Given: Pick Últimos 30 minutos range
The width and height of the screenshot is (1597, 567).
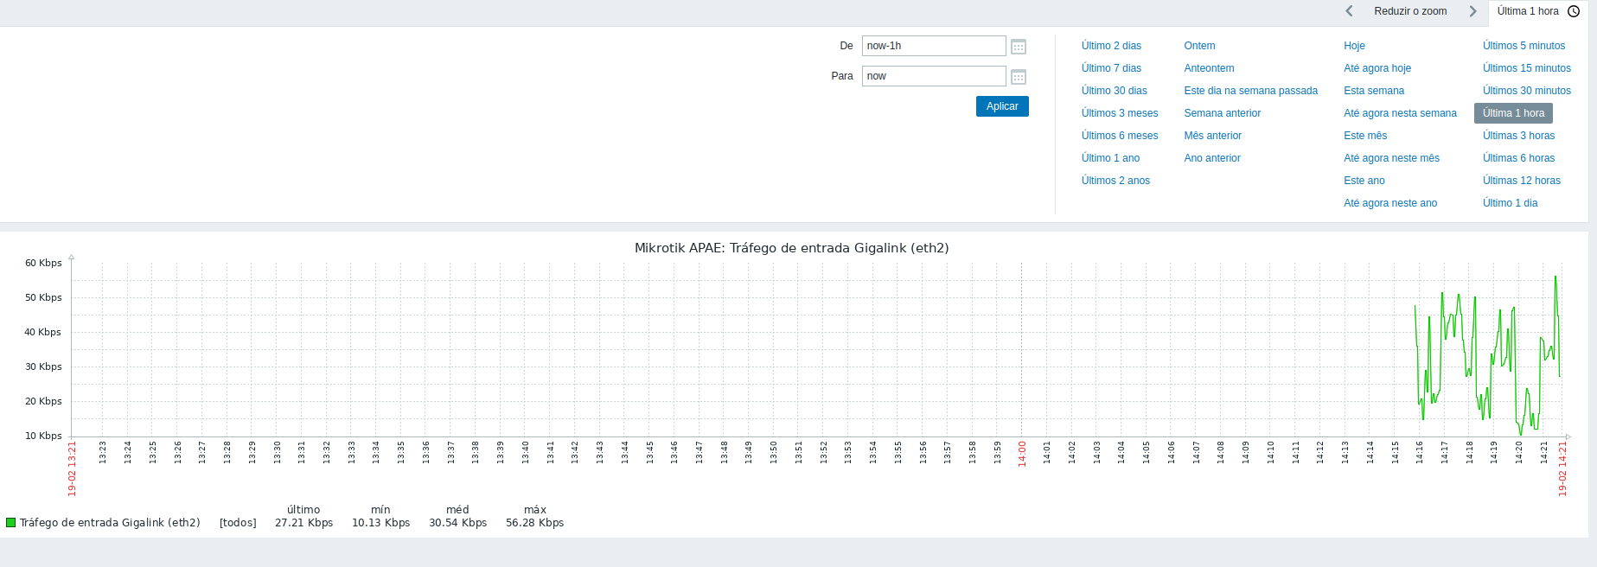Looking at the screenshot, I should click(x=1526, y=91).
